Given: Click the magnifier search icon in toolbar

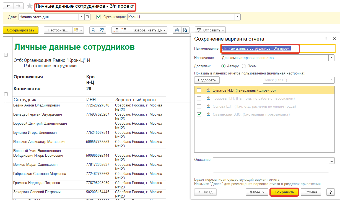Looking at the screenshot, I should tap(94, 30).
